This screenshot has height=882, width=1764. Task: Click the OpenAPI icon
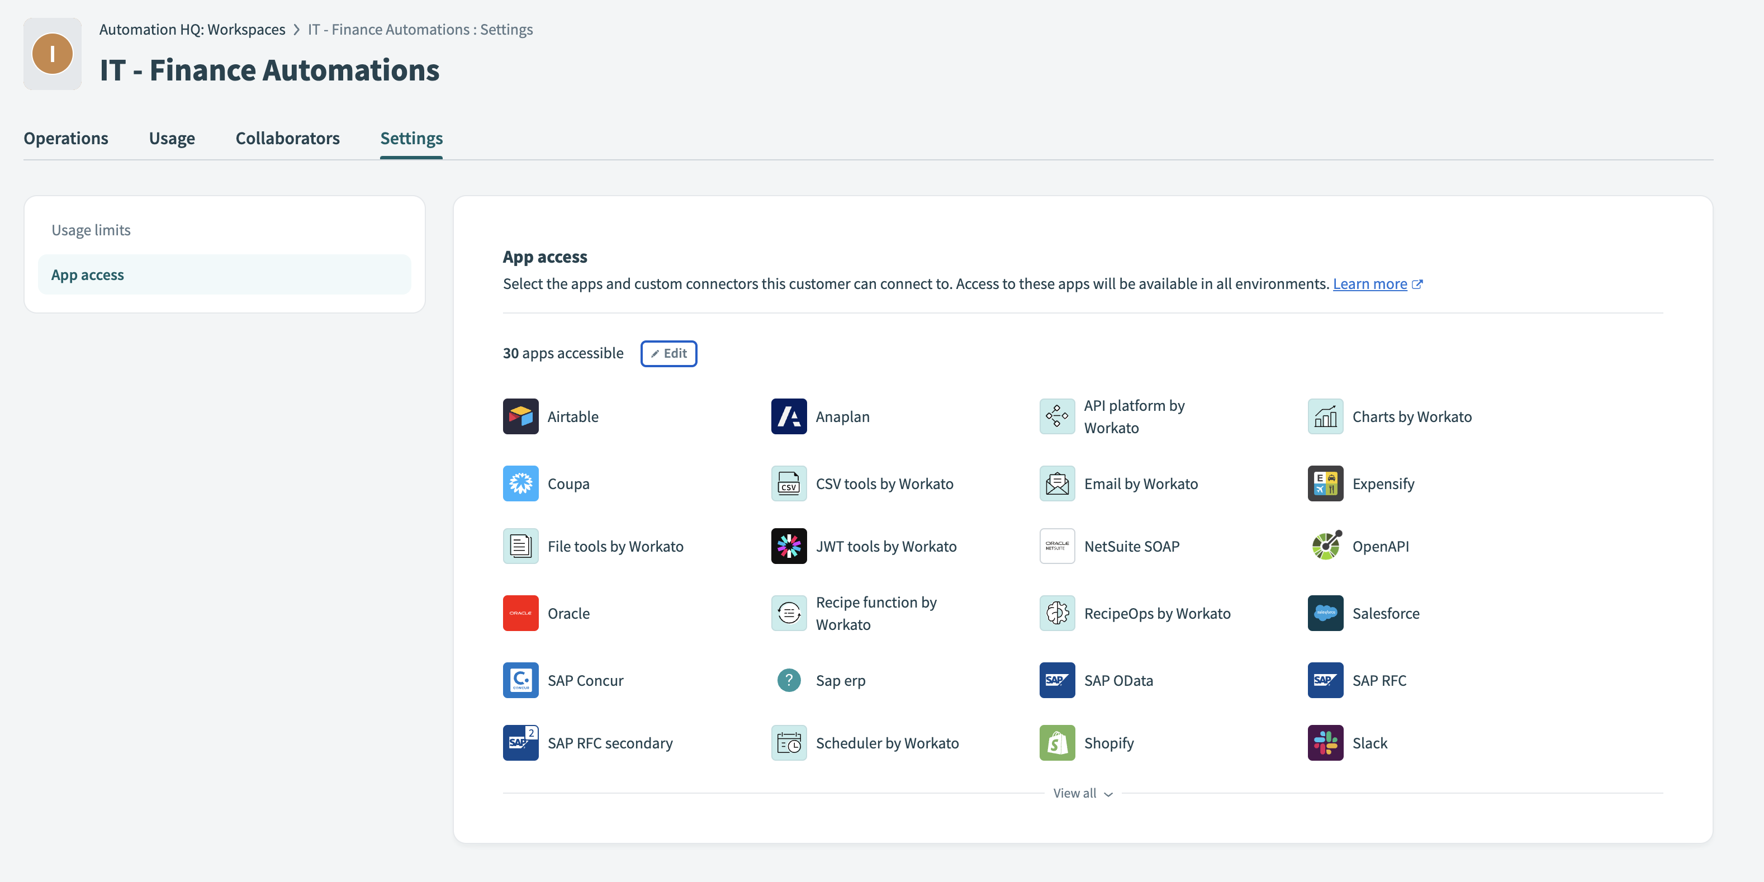(1325, 546)
